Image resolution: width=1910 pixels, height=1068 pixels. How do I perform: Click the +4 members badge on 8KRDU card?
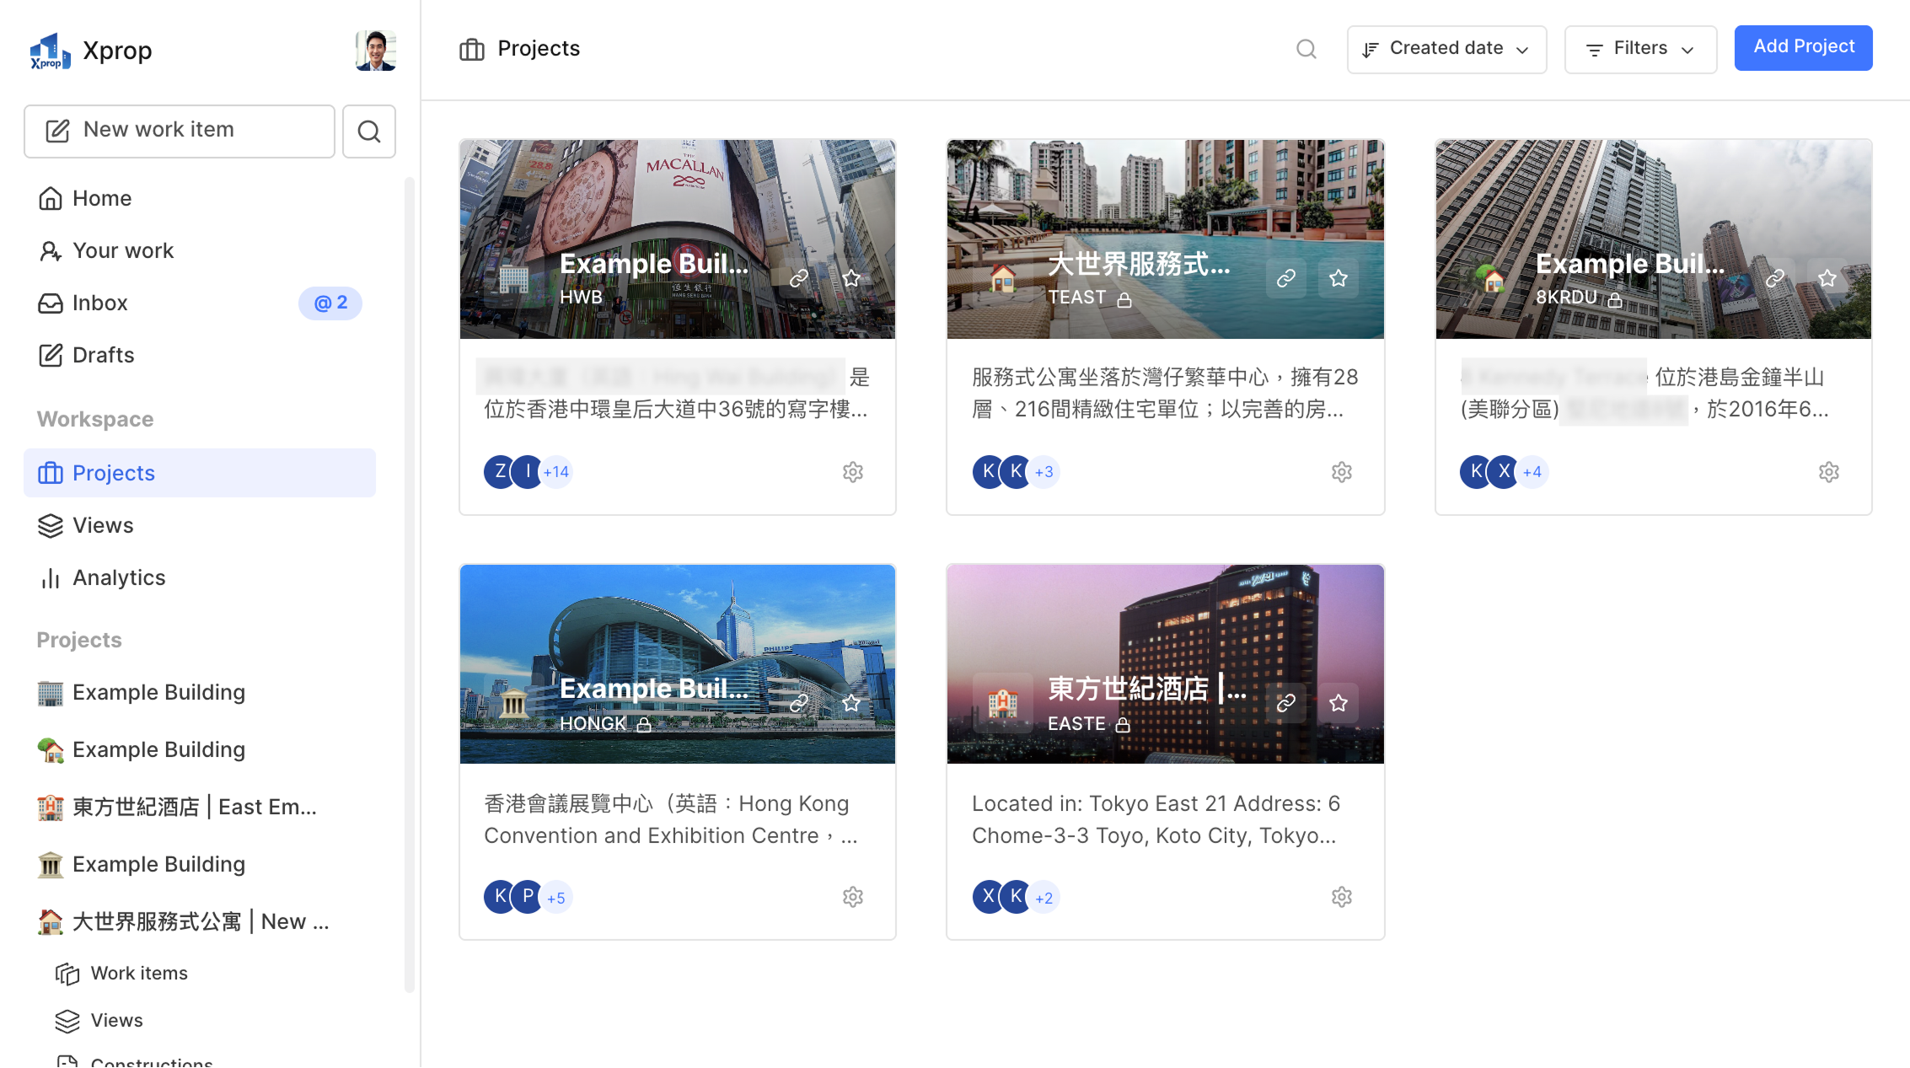tap(1532, 472)
